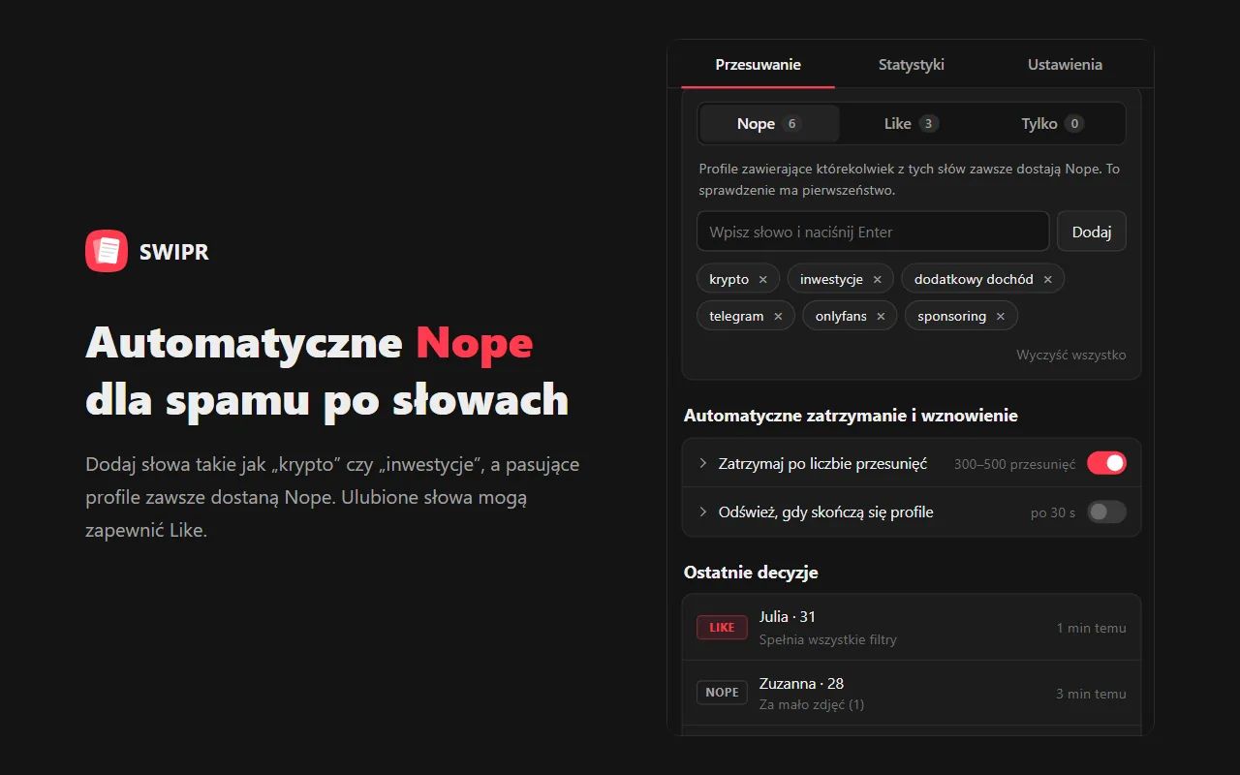
Task: Remove the 'onlyfans' keyword tag
Action: click(x=881, y=316)
